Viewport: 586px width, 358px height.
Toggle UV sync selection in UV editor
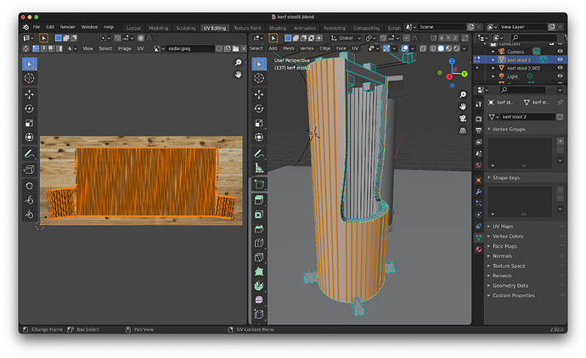[x=25, y=48]
